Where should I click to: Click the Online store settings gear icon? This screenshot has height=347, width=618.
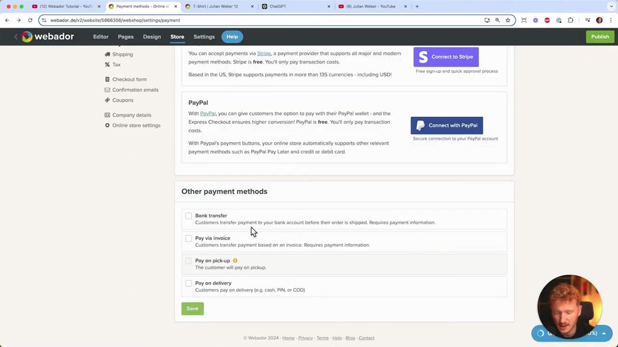point(107,125)
